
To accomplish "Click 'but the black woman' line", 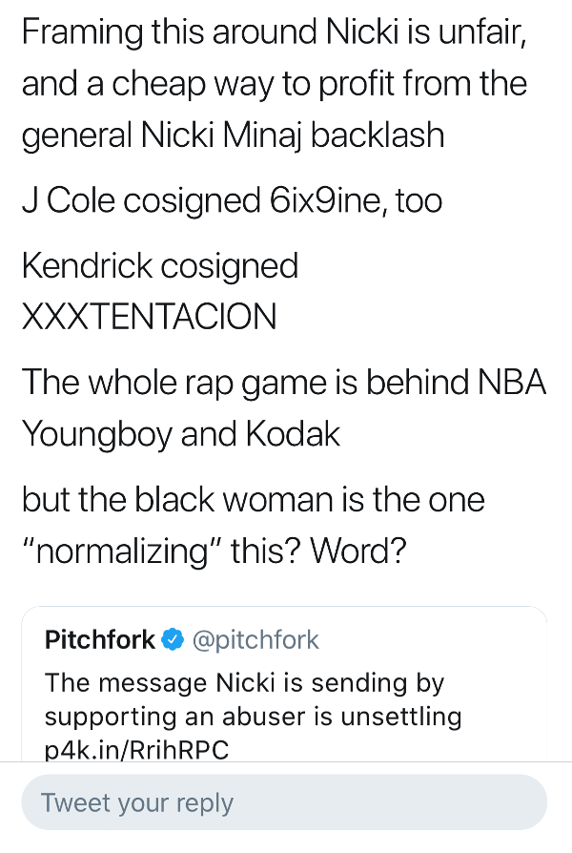I will (x=253, y=499).
